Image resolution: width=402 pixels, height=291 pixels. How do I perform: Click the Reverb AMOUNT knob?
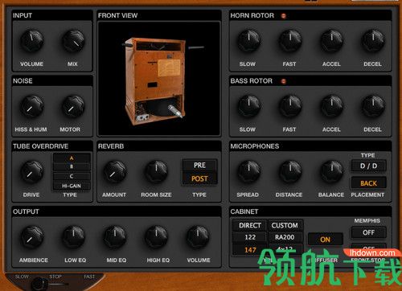tap(115, 172)
